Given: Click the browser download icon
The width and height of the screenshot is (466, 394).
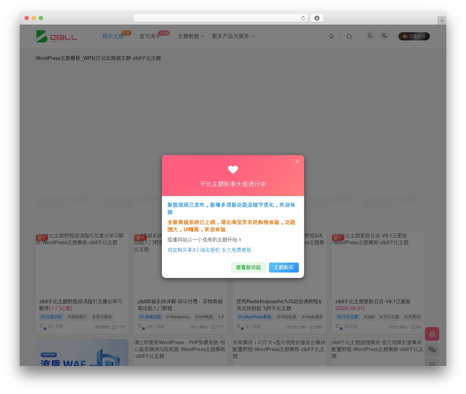Looking at the screenshot, I should (317, 18).
